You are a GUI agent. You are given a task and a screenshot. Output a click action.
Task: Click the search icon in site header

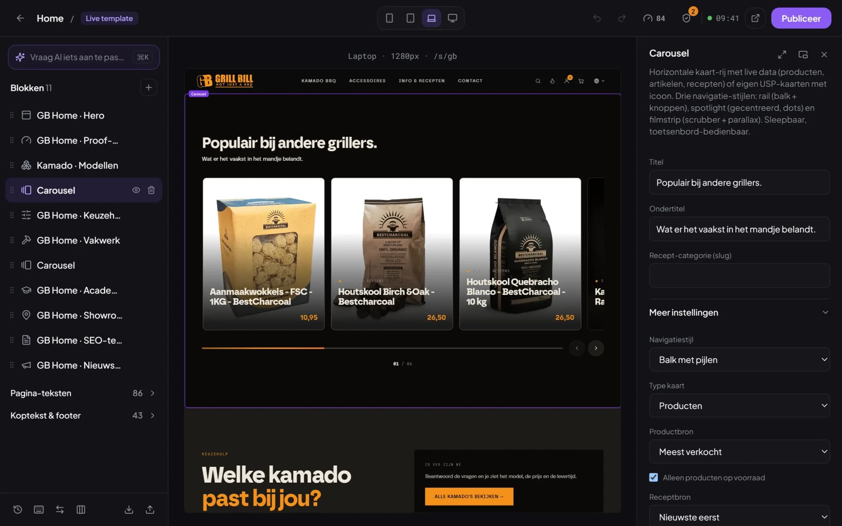coord(538,81)
